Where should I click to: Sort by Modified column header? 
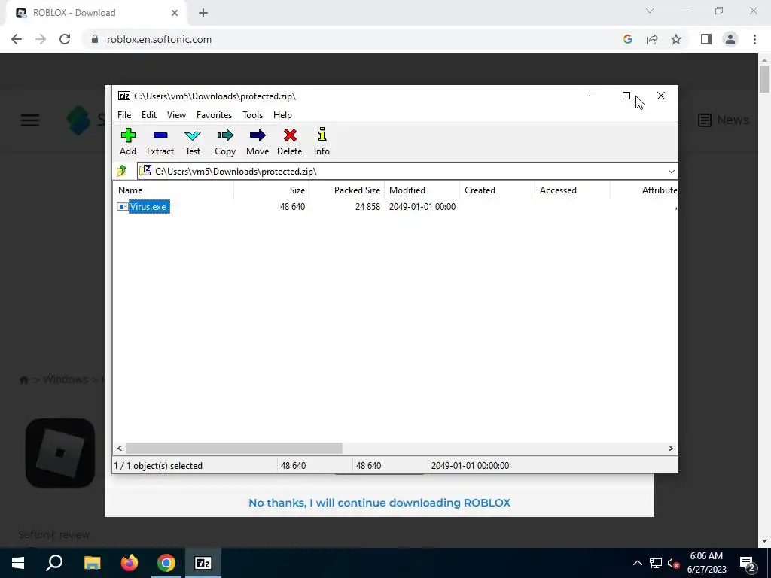point(422,190)
